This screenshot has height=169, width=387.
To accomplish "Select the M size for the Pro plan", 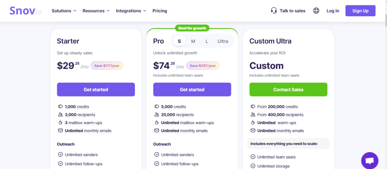I will pyautogui.click(x=193, y=41).
